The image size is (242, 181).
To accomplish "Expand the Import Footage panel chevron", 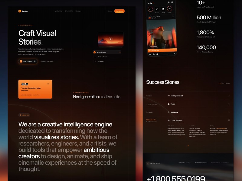I will 120,52.
